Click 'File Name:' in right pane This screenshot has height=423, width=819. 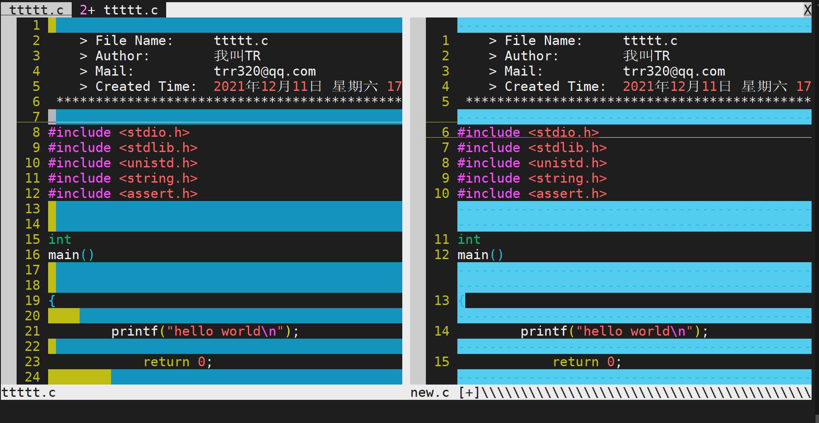[x=544, y=41]
